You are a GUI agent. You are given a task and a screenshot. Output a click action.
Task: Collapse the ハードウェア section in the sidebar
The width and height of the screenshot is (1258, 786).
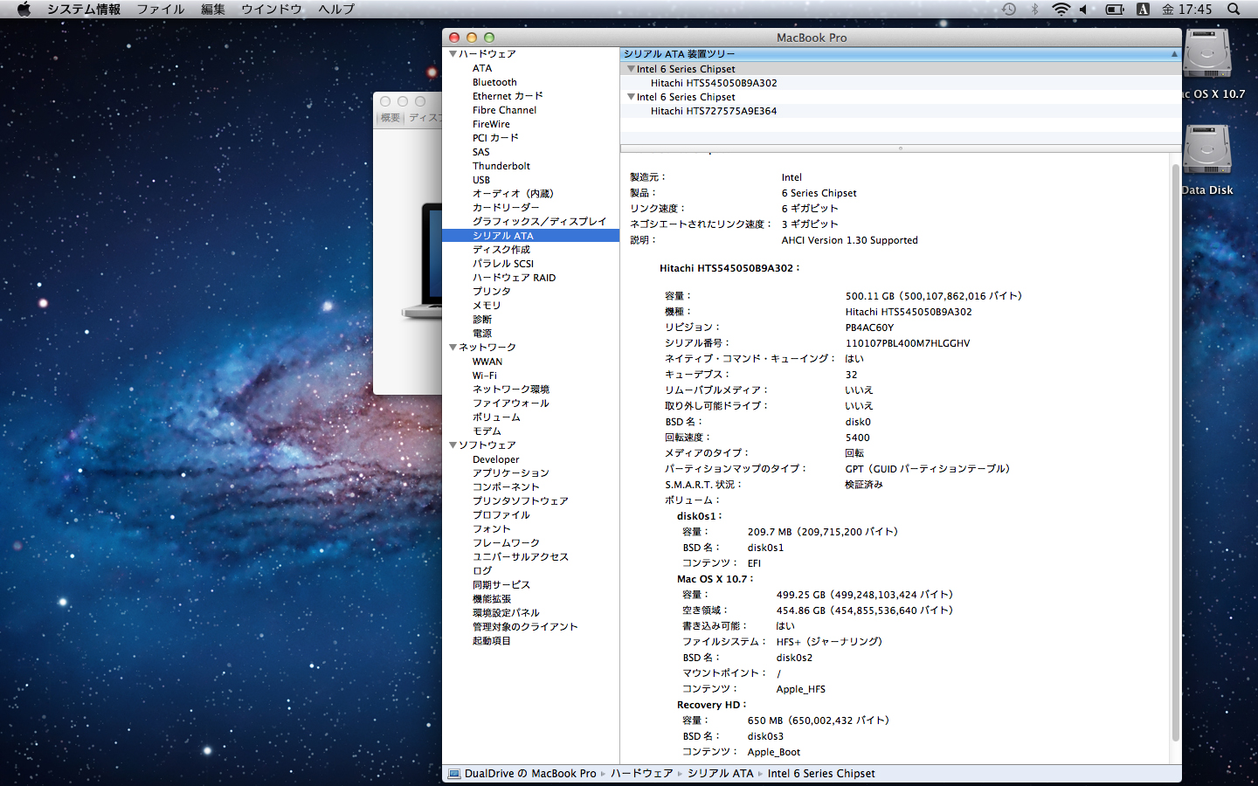point(453,54)
